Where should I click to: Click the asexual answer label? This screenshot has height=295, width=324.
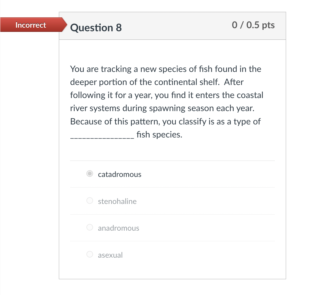click(x=110, y=255)
